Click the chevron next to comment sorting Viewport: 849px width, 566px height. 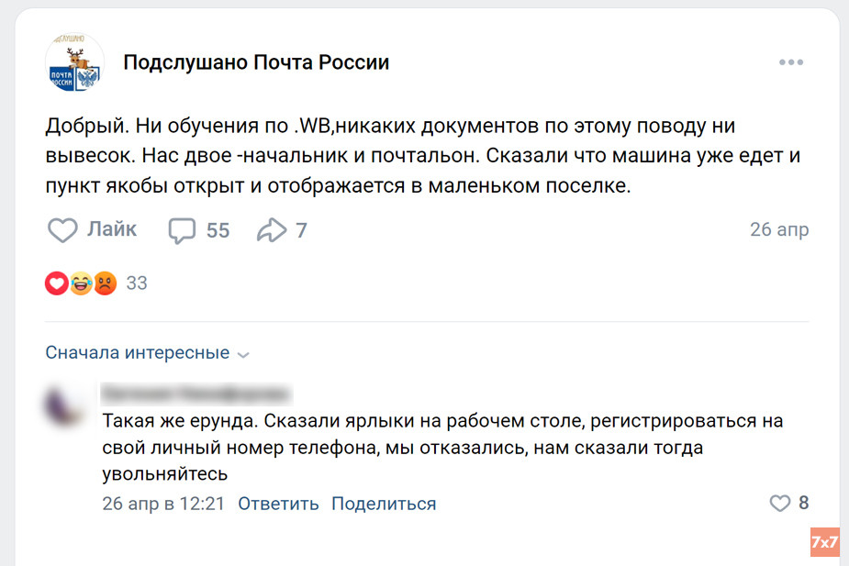(x=243, y=353)
